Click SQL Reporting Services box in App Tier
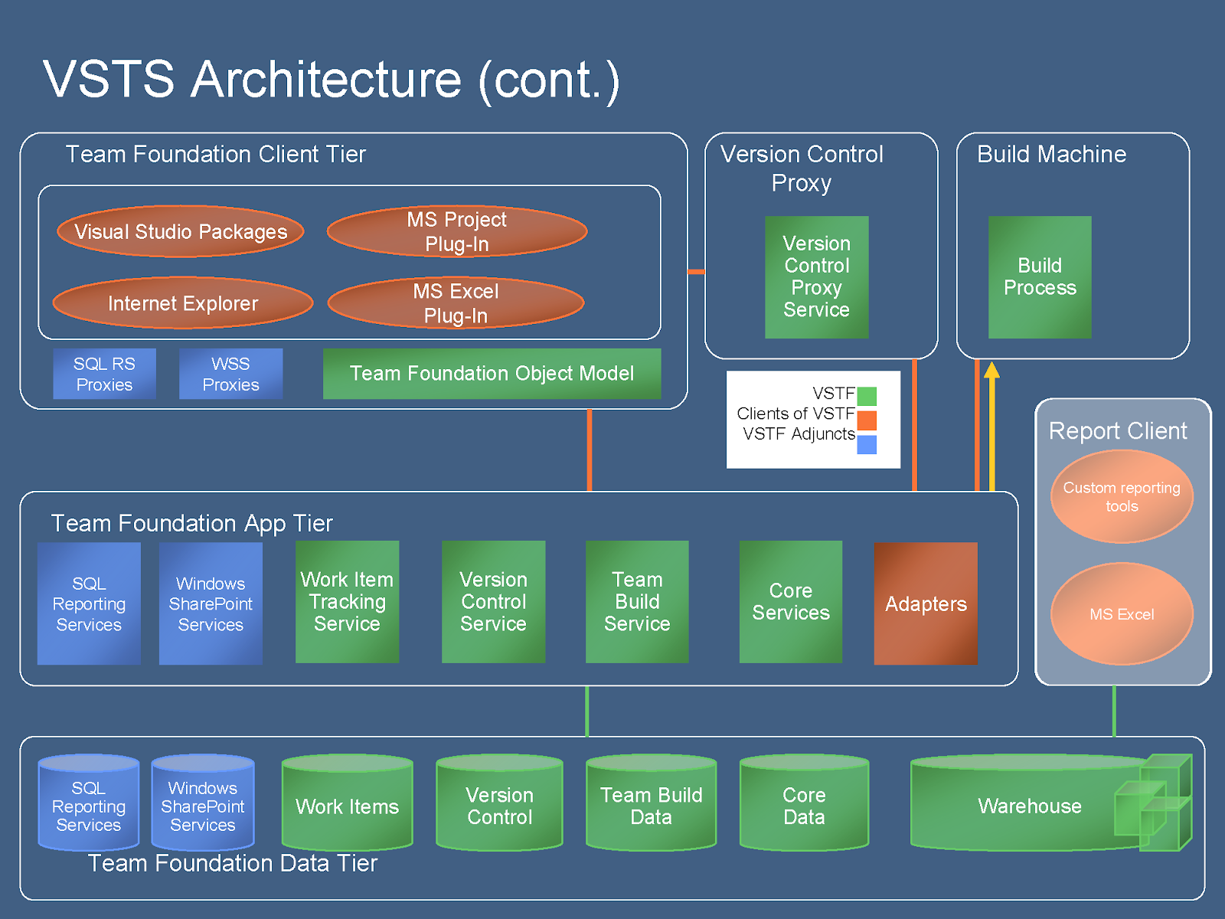This screenshot has width=1225, height=919. point(89,603)
